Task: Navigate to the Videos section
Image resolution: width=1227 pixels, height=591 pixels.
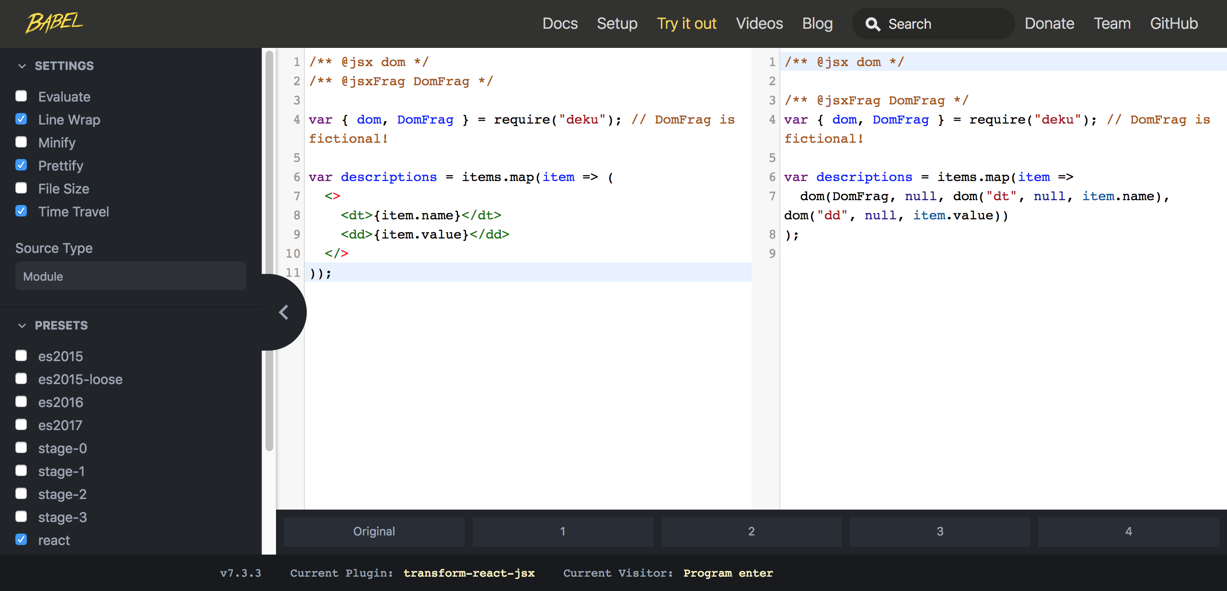Action: (759, 23)
